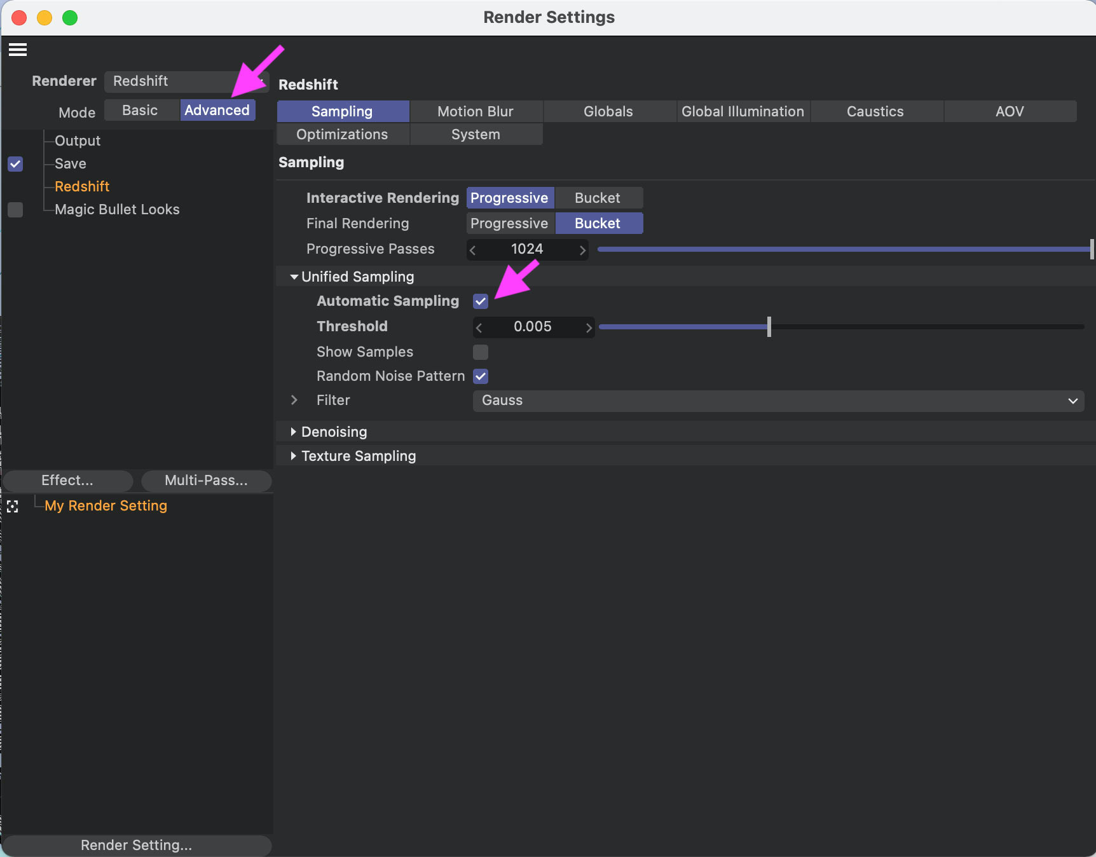The image size is (1096, 857).
Task: Click the Render Setting... button
Action: coord(137,846)
